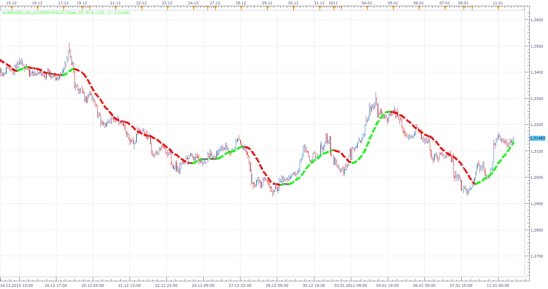Image resolution: width=548 pixels, height=289 pixels.
Task: Click the 1,2700 price axis label
Action: click(x=537, y=256)
